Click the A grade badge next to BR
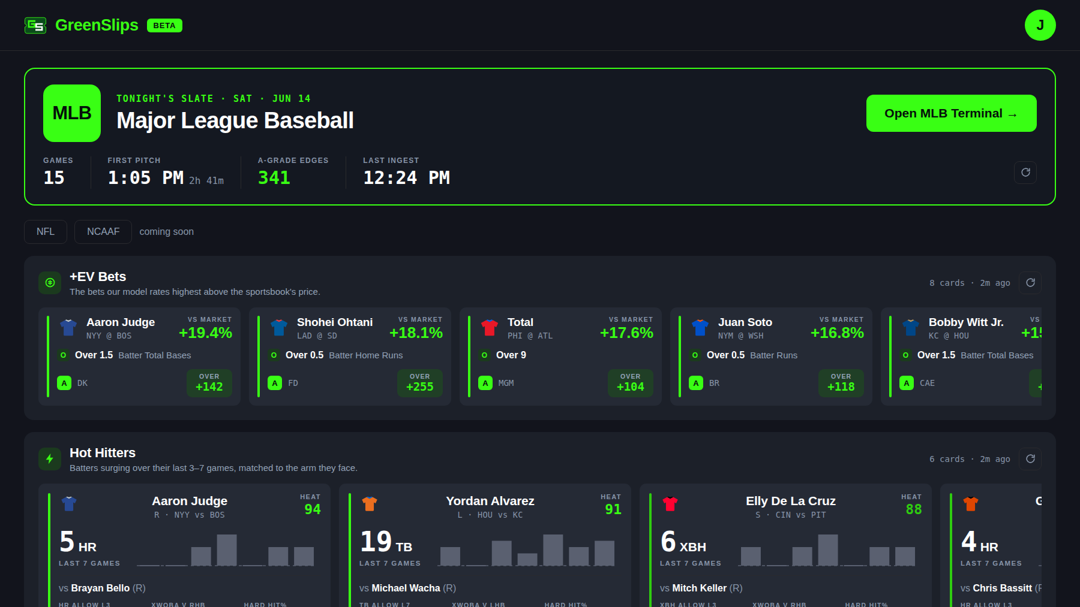The image size is (1080, 607). (696, 383)
